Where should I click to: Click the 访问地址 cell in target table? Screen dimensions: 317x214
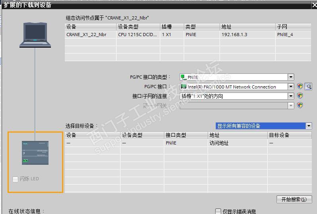click(x=238, y=143)
